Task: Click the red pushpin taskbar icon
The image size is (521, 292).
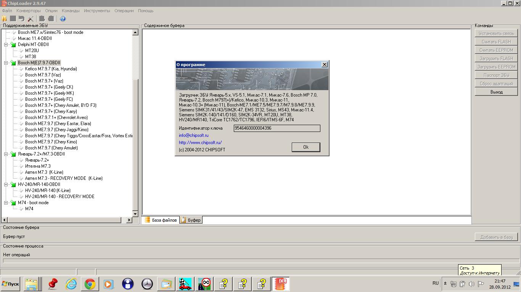Action: (x=53, y=284)
